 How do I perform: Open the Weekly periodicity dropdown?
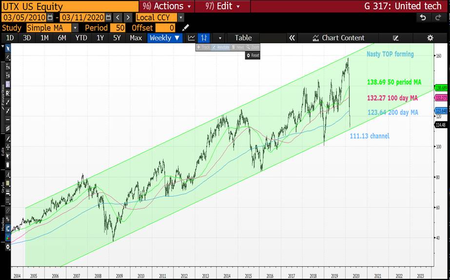click(165, 38)
